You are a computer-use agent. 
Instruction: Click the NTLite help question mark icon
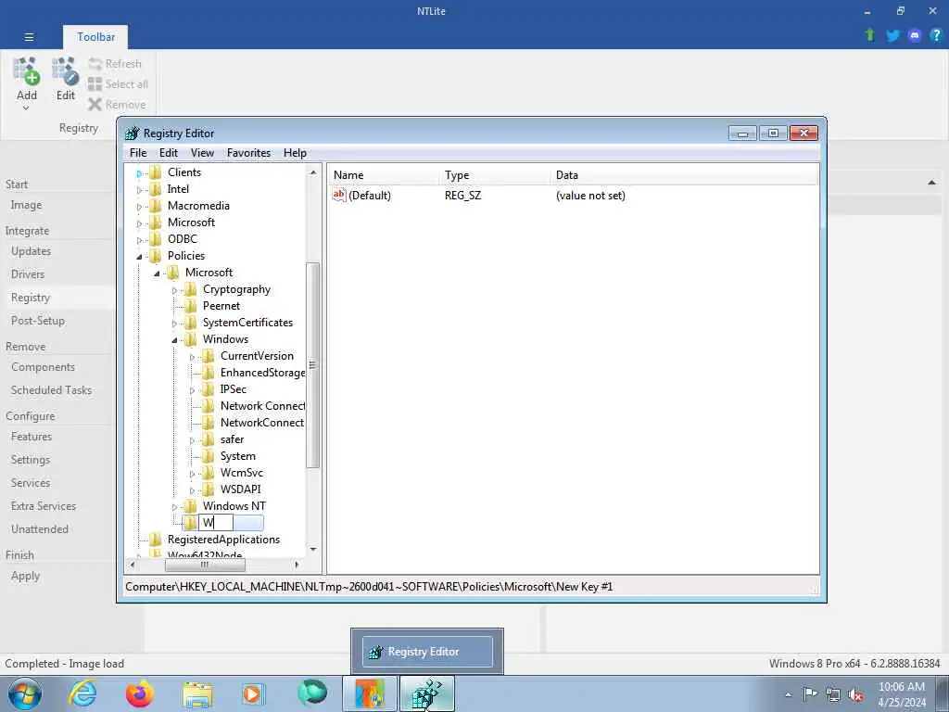tap(936, 35)
